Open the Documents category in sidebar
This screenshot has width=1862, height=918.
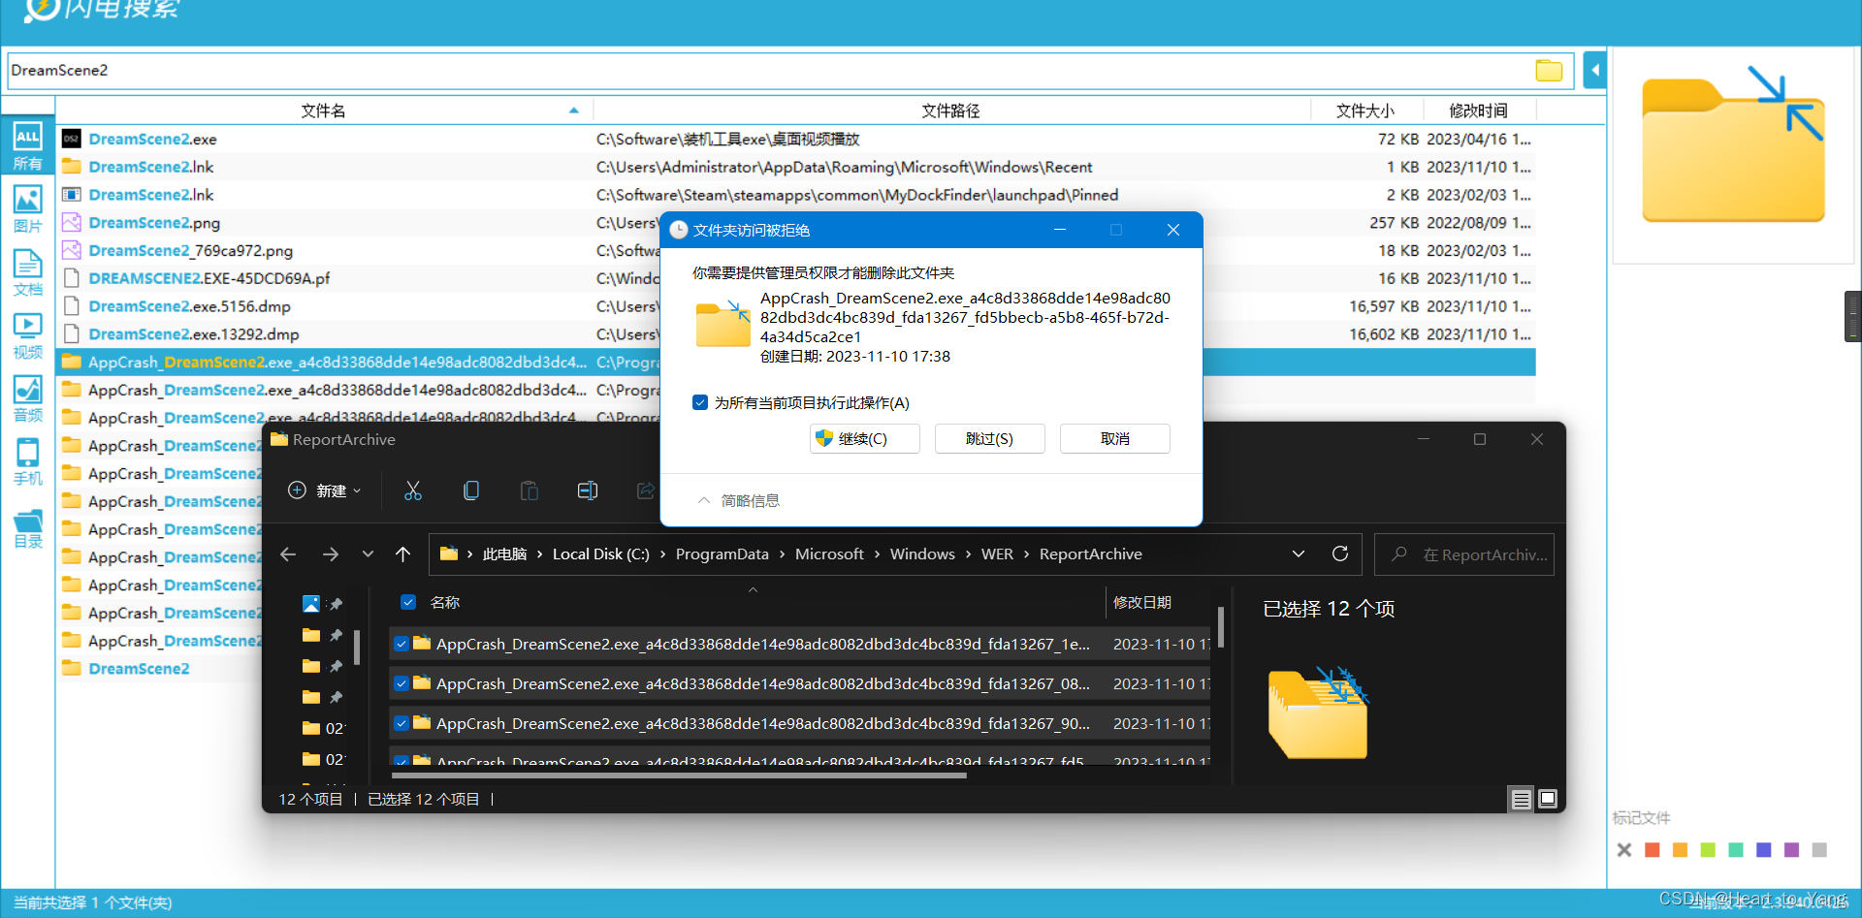coord(27,272)
